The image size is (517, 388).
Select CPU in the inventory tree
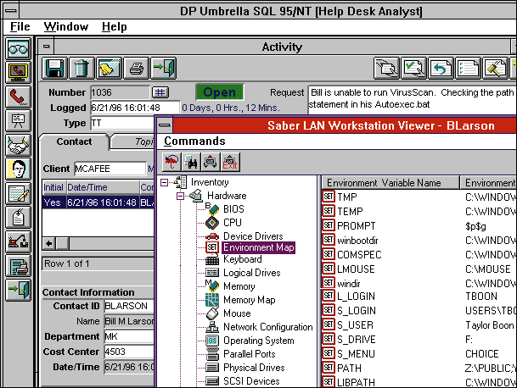233,223
